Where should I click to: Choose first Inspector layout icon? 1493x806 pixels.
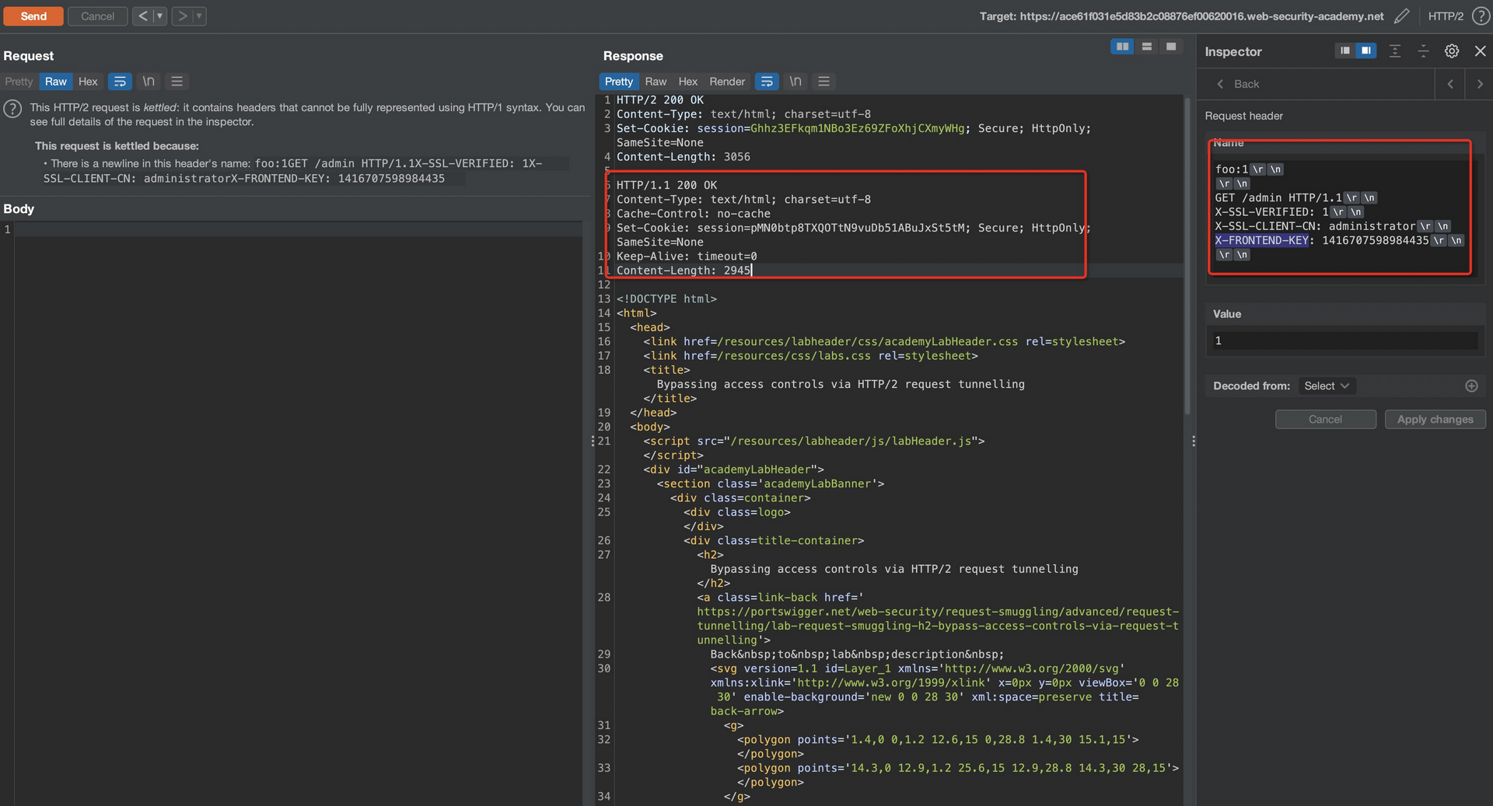pos(1344,51)
